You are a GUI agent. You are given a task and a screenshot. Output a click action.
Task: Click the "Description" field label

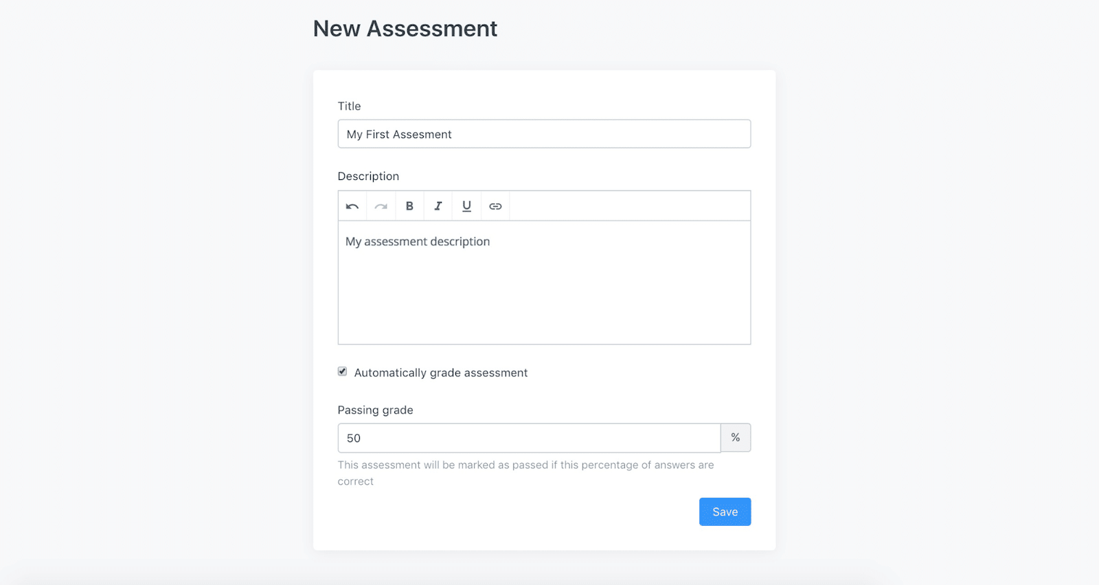pos(368,176)
